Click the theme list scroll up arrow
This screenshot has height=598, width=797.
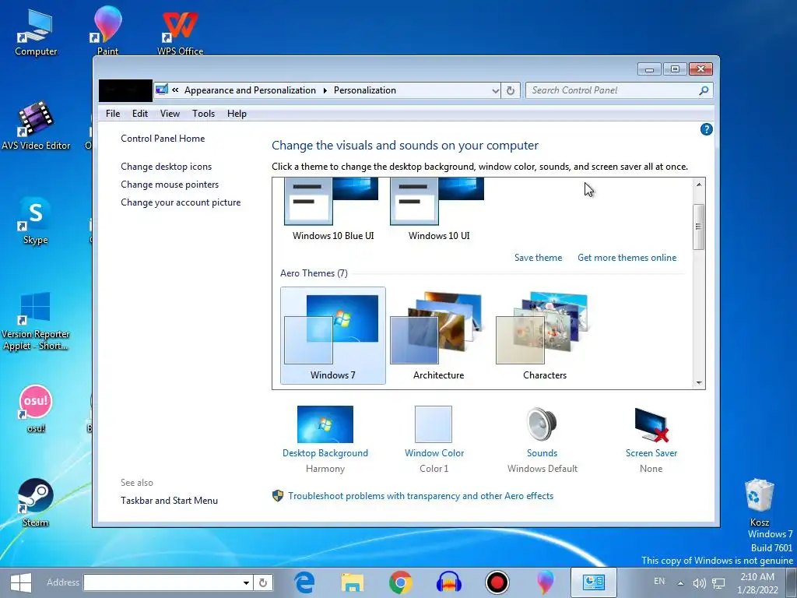click(x=699, y=184)
